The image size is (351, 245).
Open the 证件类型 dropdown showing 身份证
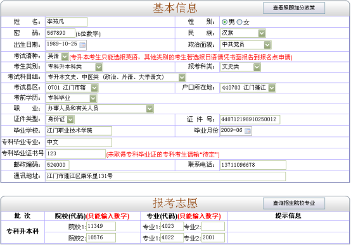[x=60, y=119]
